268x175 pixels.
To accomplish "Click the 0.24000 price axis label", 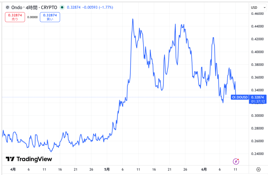I will (258, 154).
